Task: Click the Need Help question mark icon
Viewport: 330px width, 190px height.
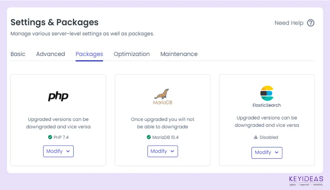Action: [x=311, y=23]
